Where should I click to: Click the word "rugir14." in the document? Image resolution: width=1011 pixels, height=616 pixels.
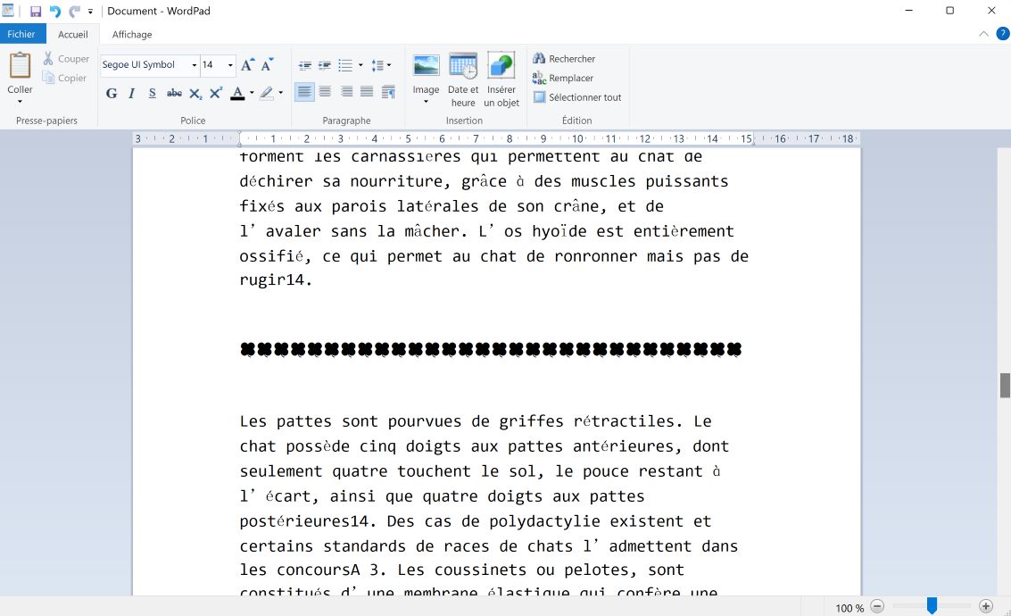coord(276,280)
